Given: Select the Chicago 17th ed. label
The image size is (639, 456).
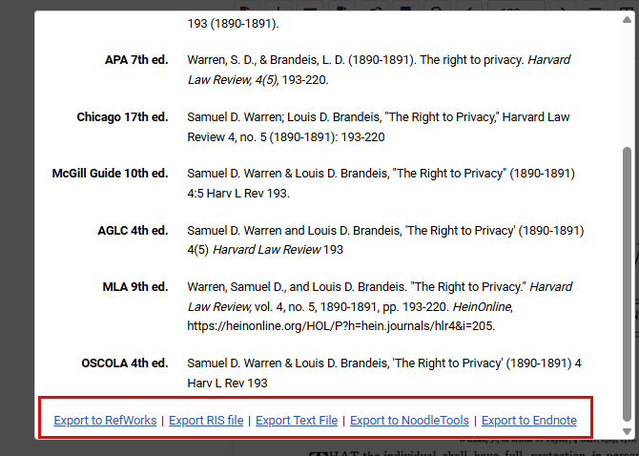Looking at the screenshot, I should [x=122, y=117].
